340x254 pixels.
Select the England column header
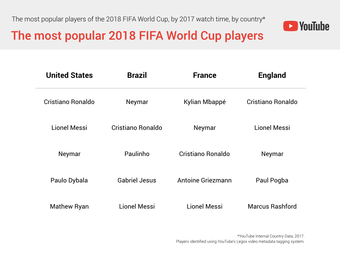point(272,75)
